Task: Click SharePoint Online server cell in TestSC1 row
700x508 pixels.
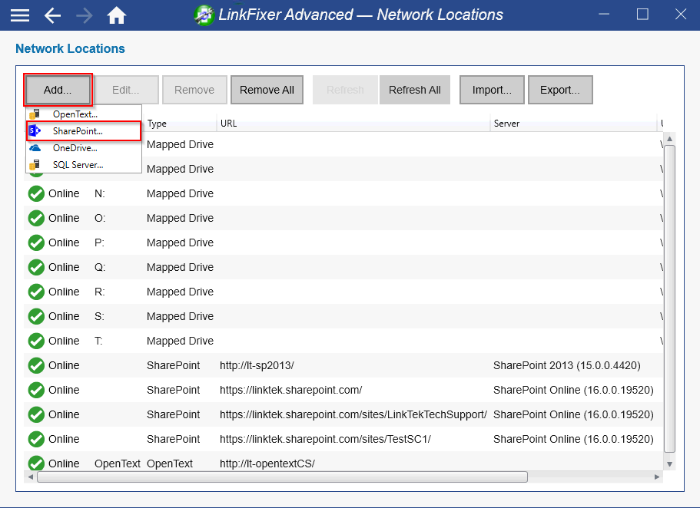Action: click(x=573, y=439)
